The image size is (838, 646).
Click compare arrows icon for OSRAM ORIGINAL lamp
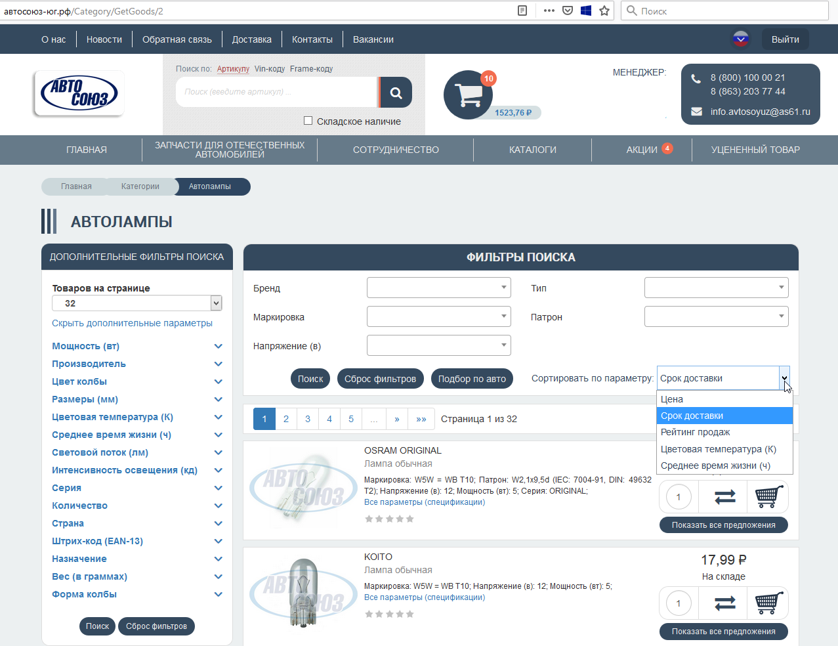(x=724, y=497)
